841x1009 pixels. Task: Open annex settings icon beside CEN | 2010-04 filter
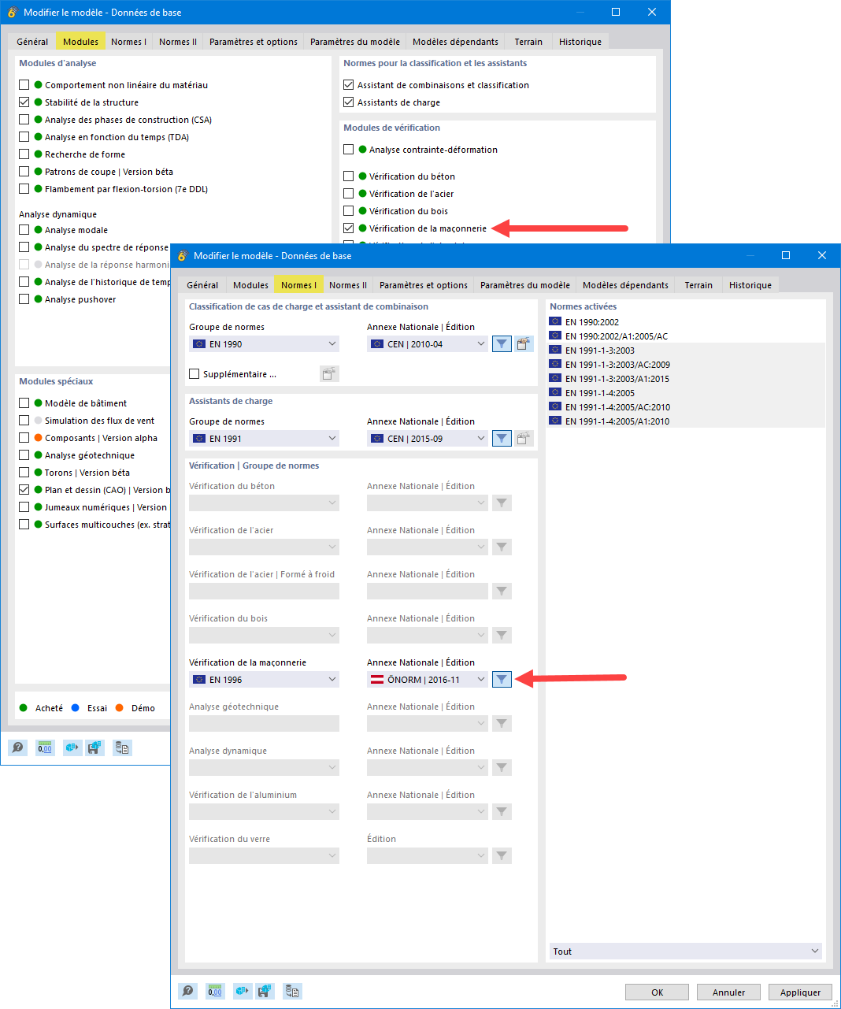click(x=524, y=344)
